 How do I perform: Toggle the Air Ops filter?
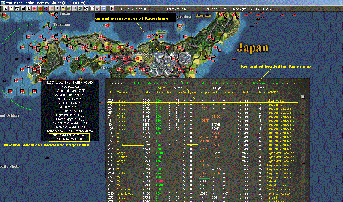[x=153, y=83]
